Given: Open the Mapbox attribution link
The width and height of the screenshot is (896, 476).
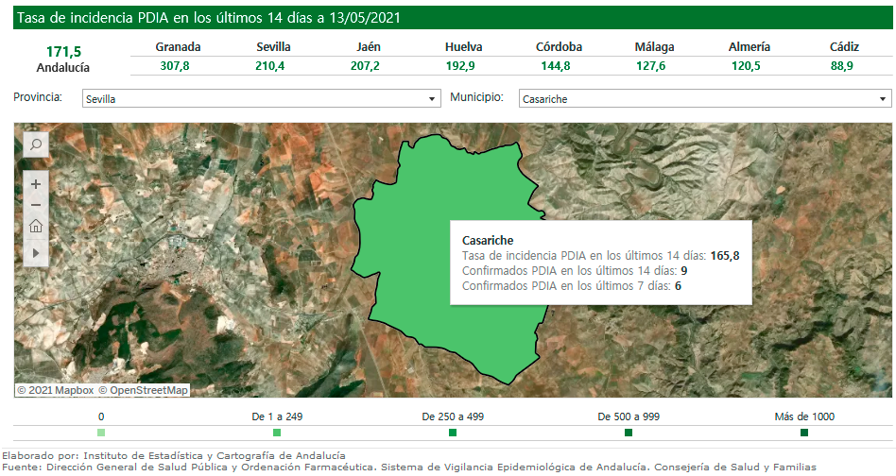Looking at the screenshot, I should coord(55,390).
